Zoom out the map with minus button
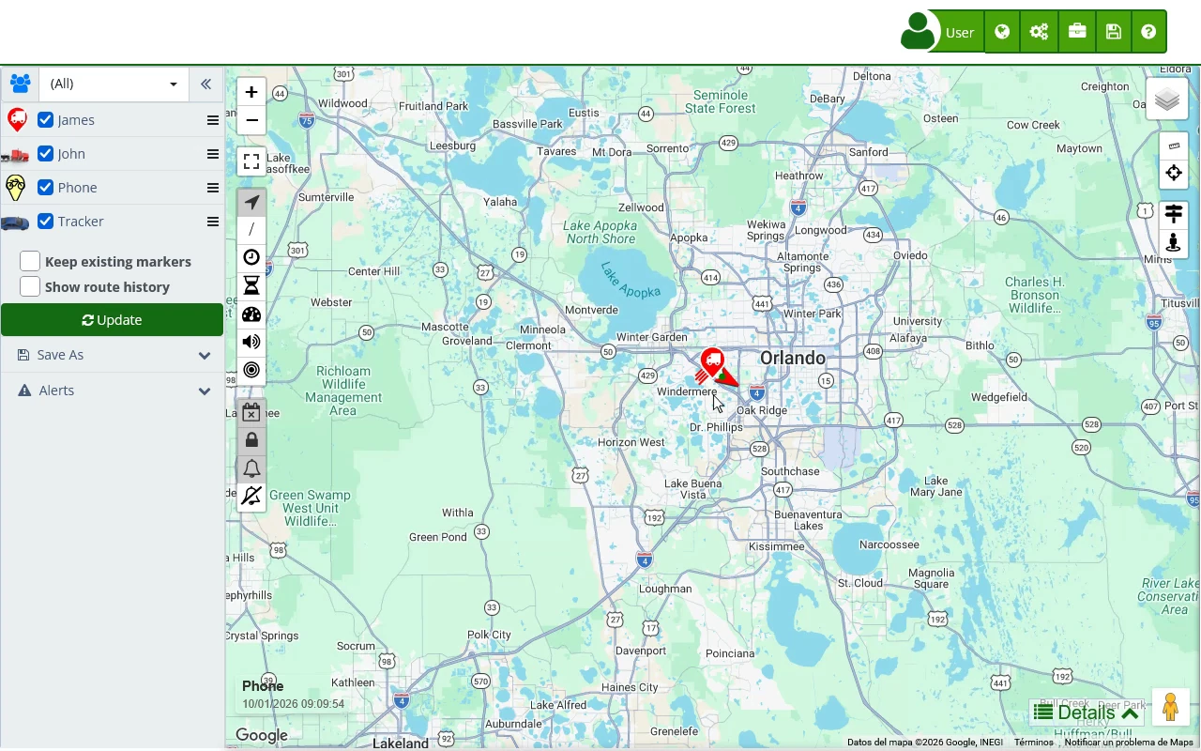 click(251, 120)
